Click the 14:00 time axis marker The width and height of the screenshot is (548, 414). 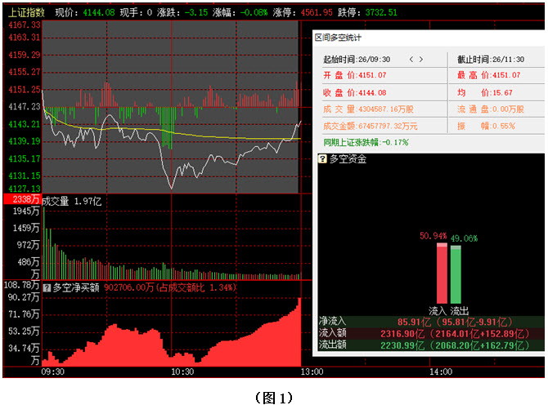click(440, 372)
